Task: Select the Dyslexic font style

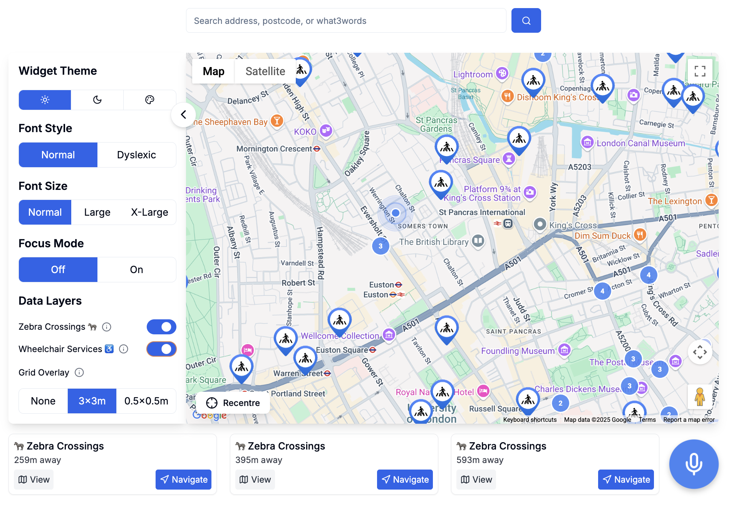Action: [136, 155]
